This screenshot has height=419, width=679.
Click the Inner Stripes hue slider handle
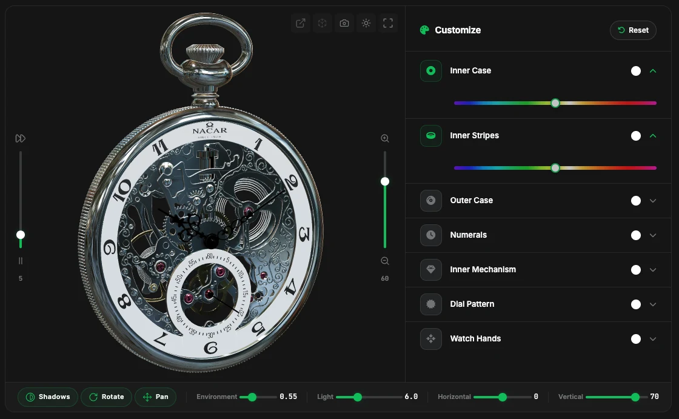555,168
